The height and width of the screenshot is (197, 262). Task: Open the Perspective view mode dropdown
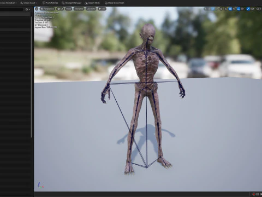click(47, 9)
